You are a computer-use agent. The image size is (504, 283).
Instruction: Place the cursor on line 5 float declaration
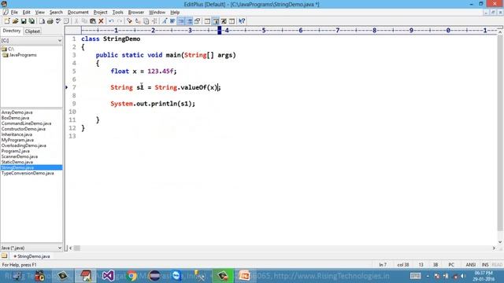143,72
